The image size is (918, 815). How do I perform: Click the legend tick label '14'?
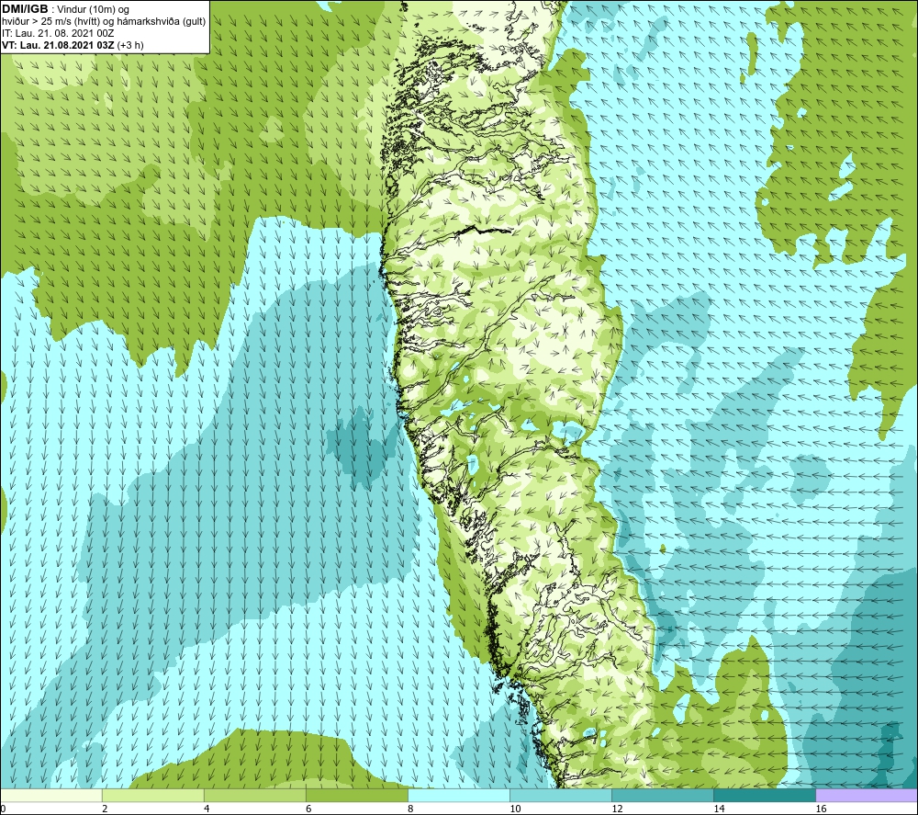[719, 809]
